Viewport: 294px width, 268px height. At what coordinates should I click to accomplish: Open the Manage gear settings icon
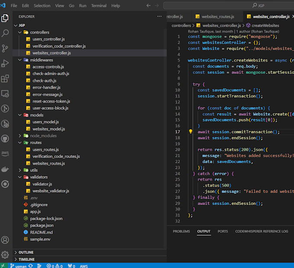[x=5, y=255]
